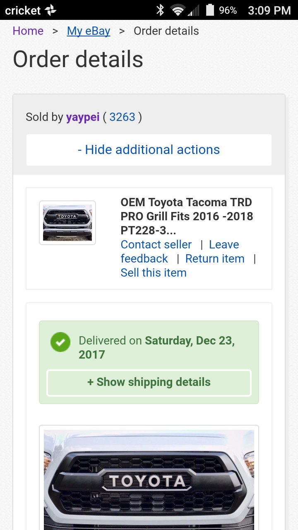This screenshot has width=298, height=530.
Task: Tap the cellular signal strength icon
Action: (x=194, y=10)
